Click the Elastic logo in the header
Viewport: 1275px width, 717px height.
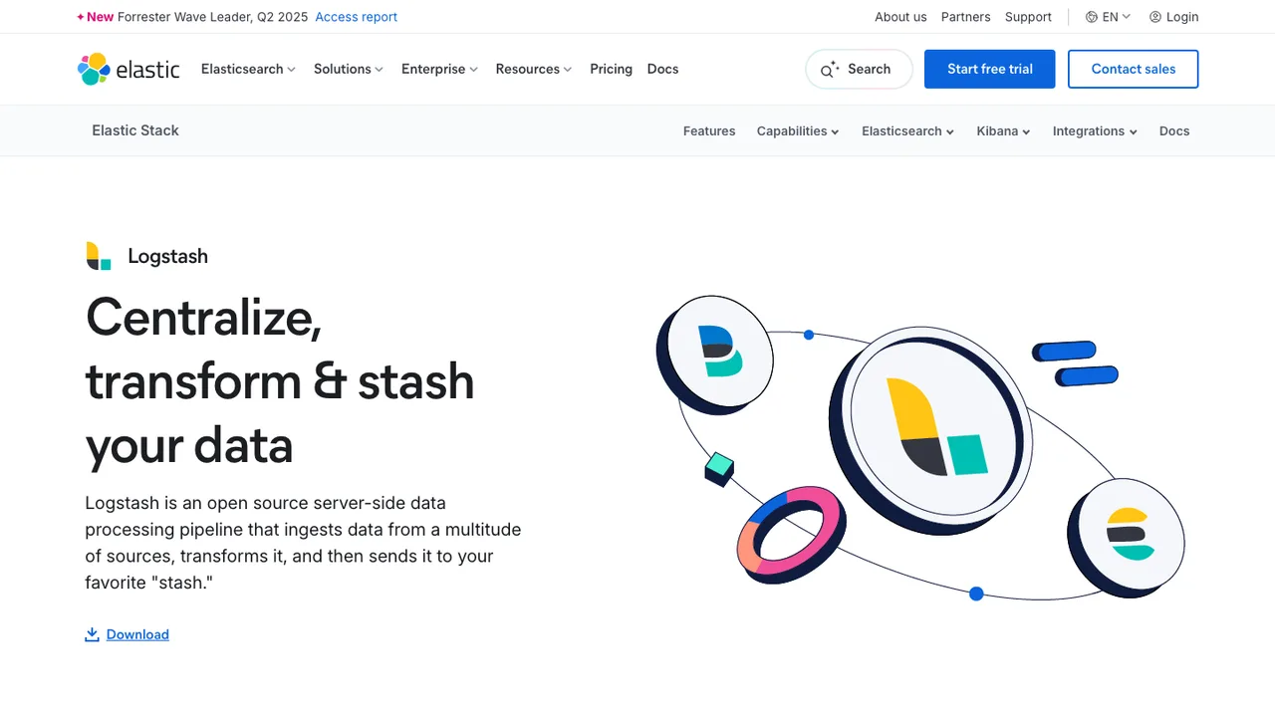point(128,69)
